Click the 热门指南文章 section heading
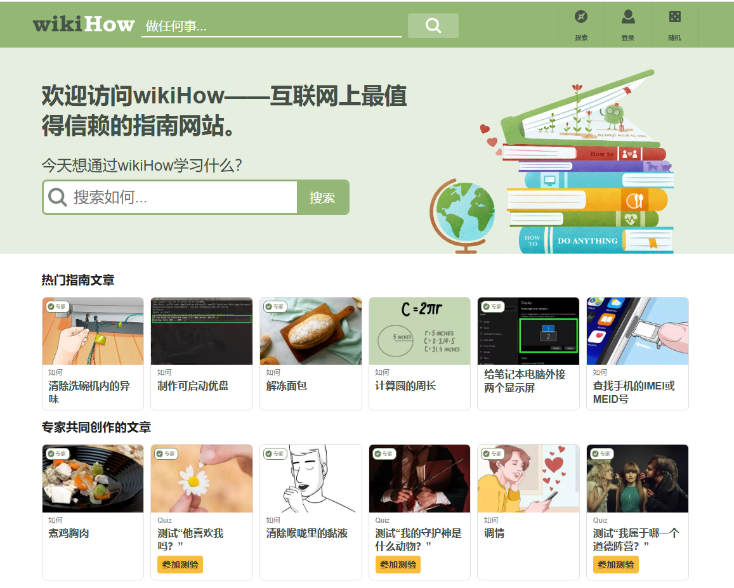The width and height of the screenshot is (734, 588). point(78,280)
